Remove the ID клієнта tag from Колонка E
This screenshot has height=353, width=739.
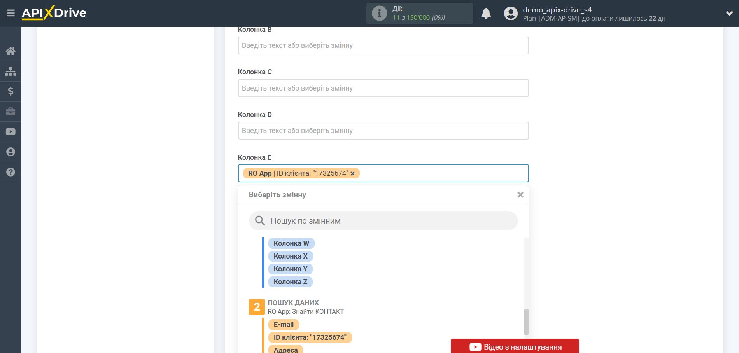point(352,174)
